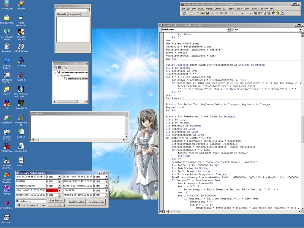The height and width of the screenshot is (228, 304).
Task: Open the Object Browser toolbar icon
Action: pyautogui.click(x=269, y=13)
